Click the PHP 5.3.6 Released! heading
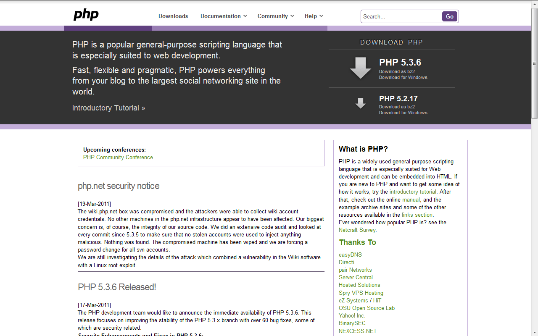538x336 pixels. tap(117, 287)
